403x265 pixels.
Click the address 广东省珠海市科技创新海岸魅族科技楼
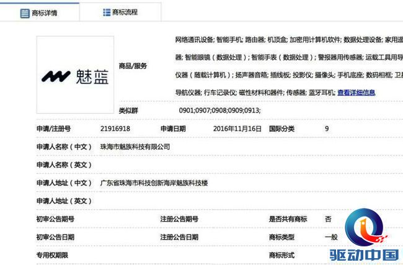154,183
